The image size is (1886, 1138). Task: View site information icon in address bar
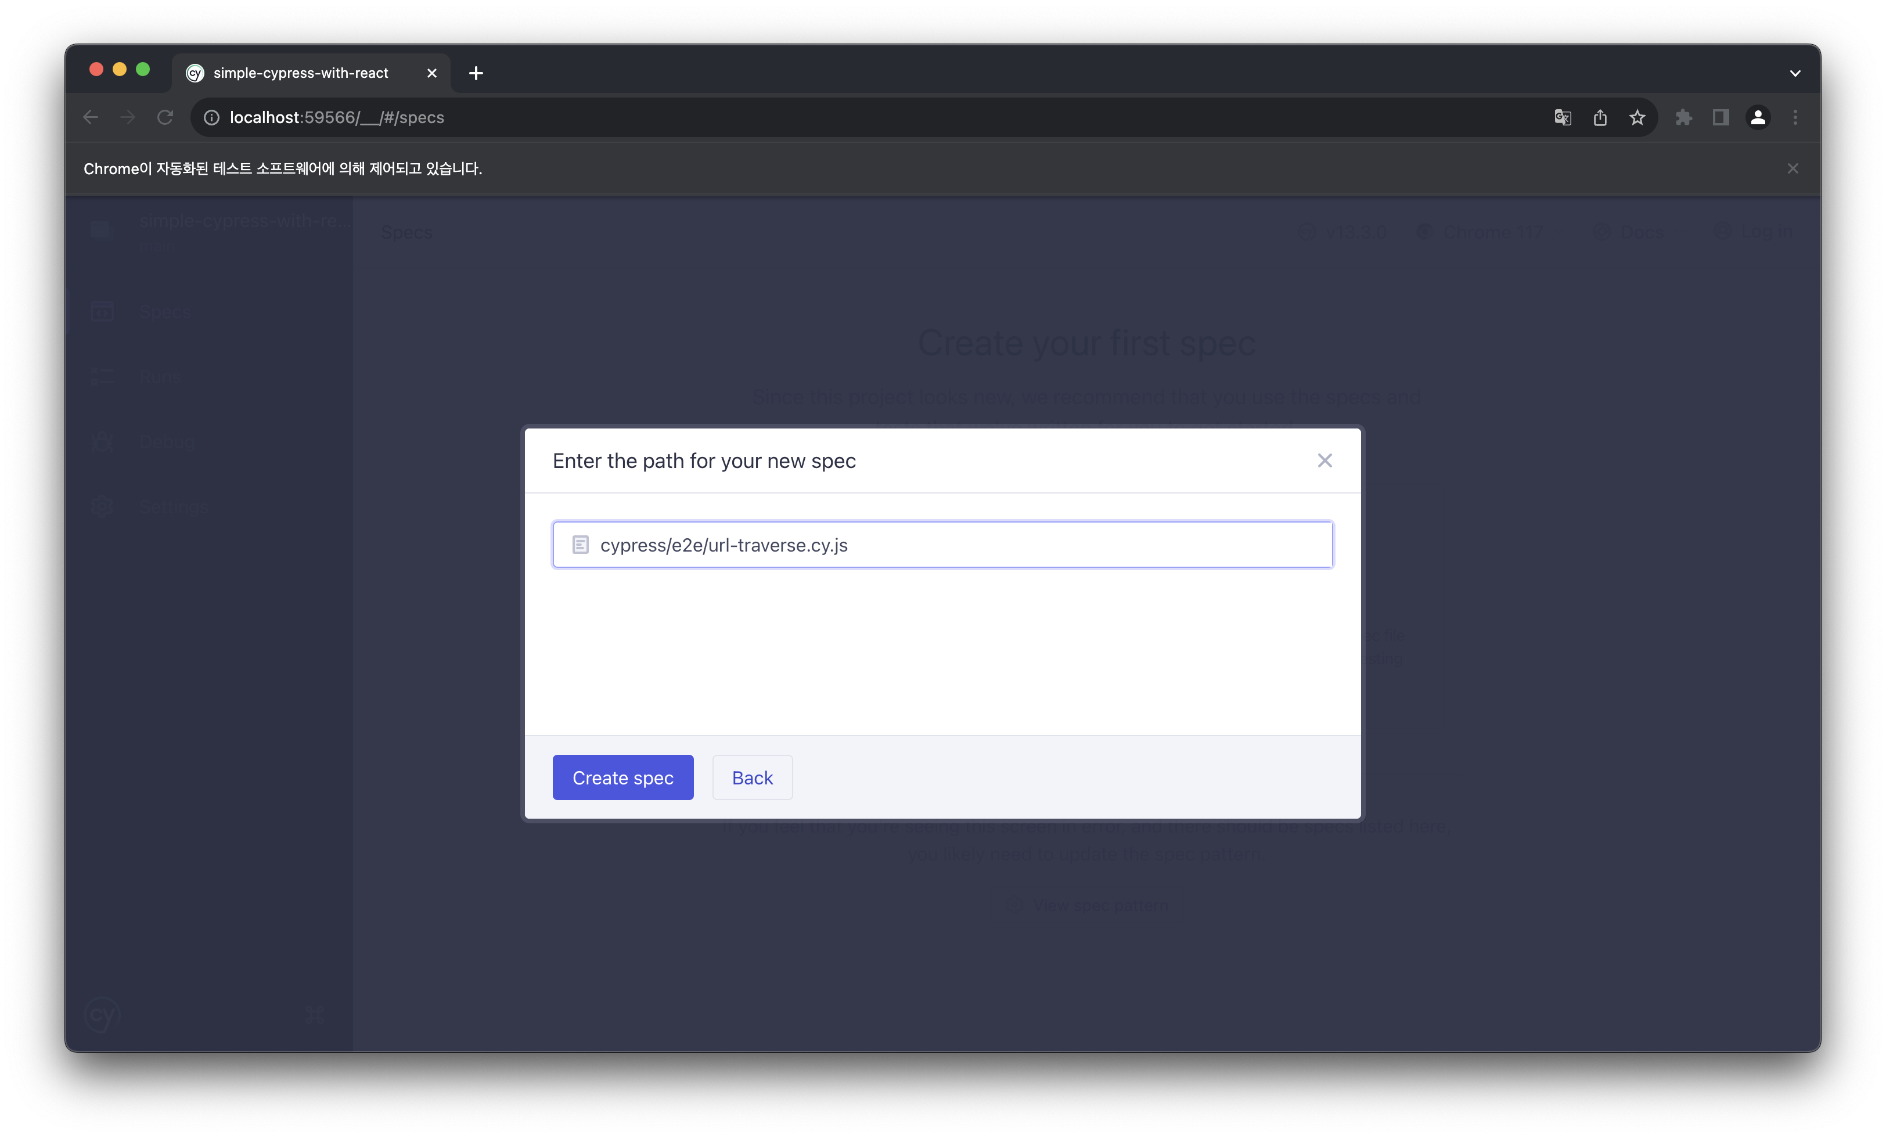pyautogui.click(x=212, y=117)
